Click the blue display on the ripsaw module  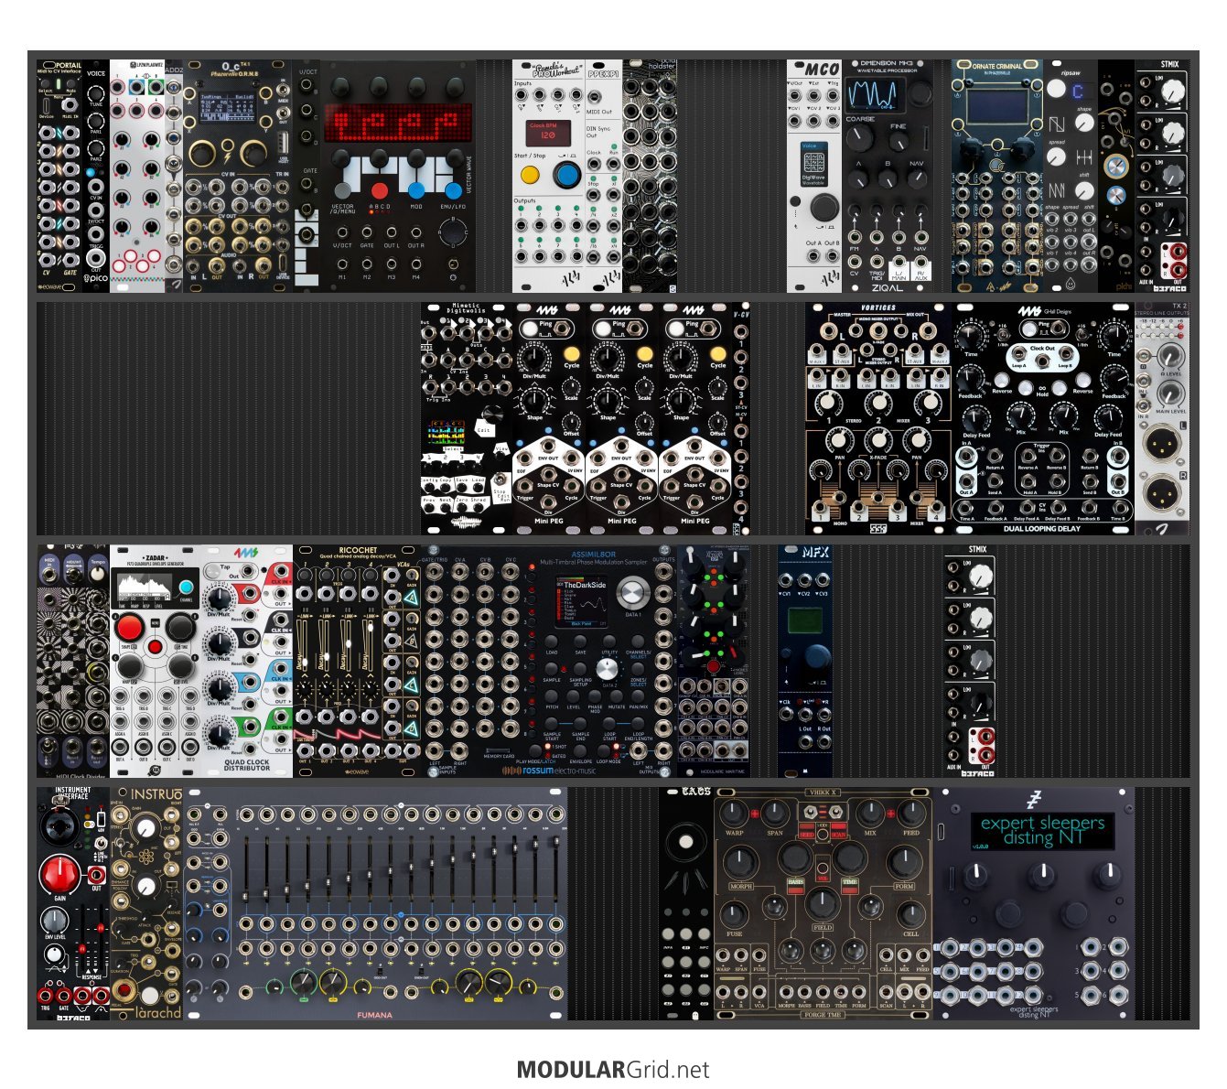click(x=1079, y=91)
